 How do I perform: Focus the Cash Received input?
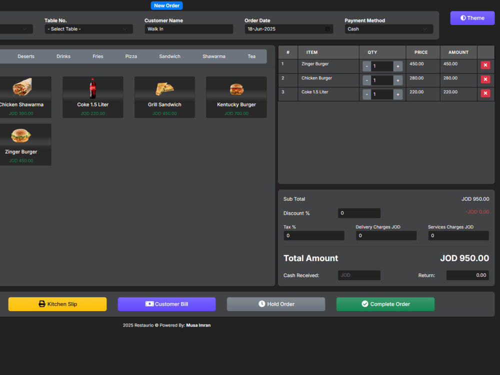pos(359,275)
